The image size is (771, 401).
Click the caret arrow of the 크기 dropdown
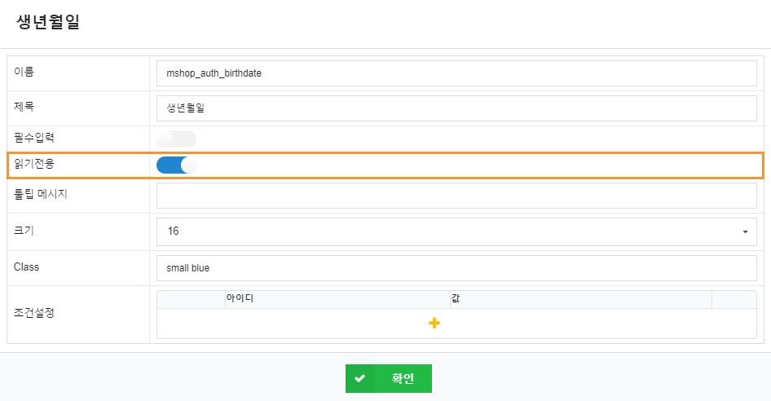[x=745, y=232]
